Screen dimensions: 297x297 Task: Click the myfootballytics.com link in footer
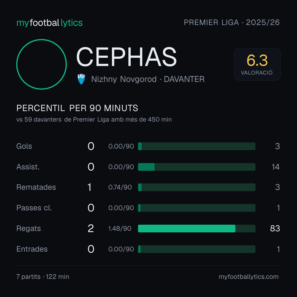(x=249, y=277)
